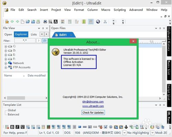172x137 pixels.
Task: Create a new file with the blank page icon
Action: tap(23, 22)
